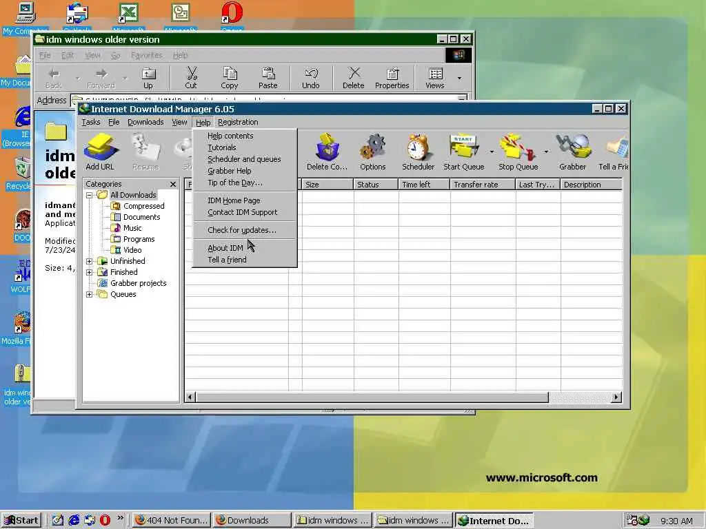Viewport: 706px width, 529px height.
Task: Sort by the Size column header
Action: point(327,185)
